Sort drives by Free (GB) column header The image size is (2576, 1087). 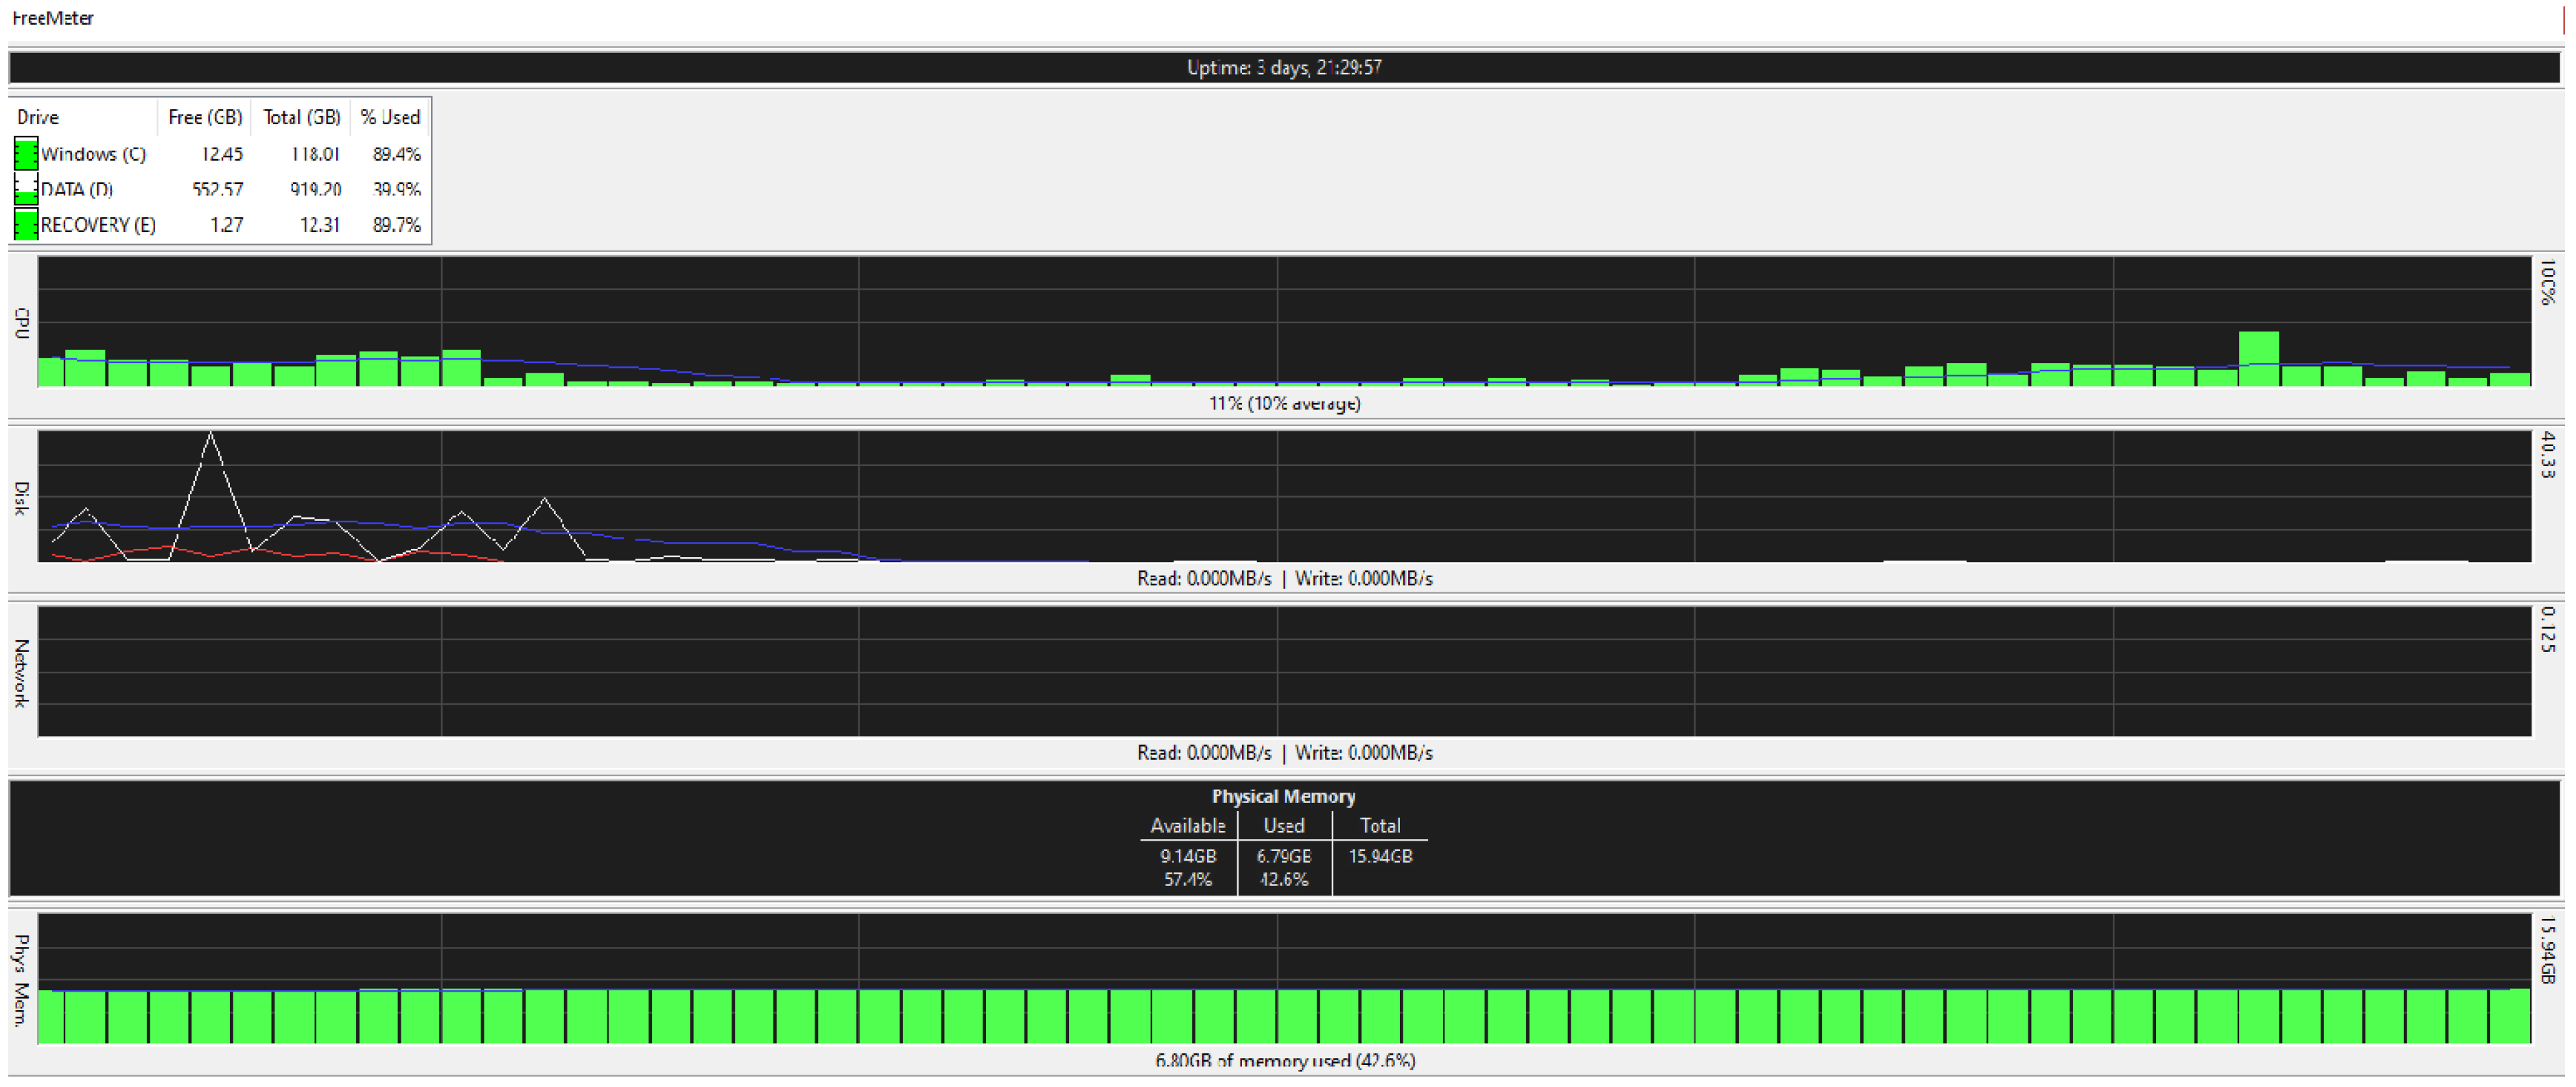click(204, 117)
